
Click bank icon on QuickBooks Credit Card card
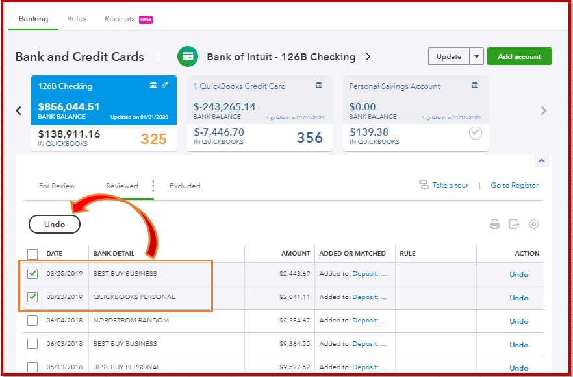click(318, 86)
